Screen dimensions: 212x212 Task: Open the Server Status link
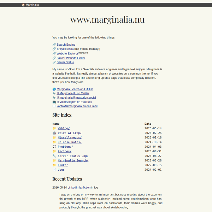click(x=65, y=62)
